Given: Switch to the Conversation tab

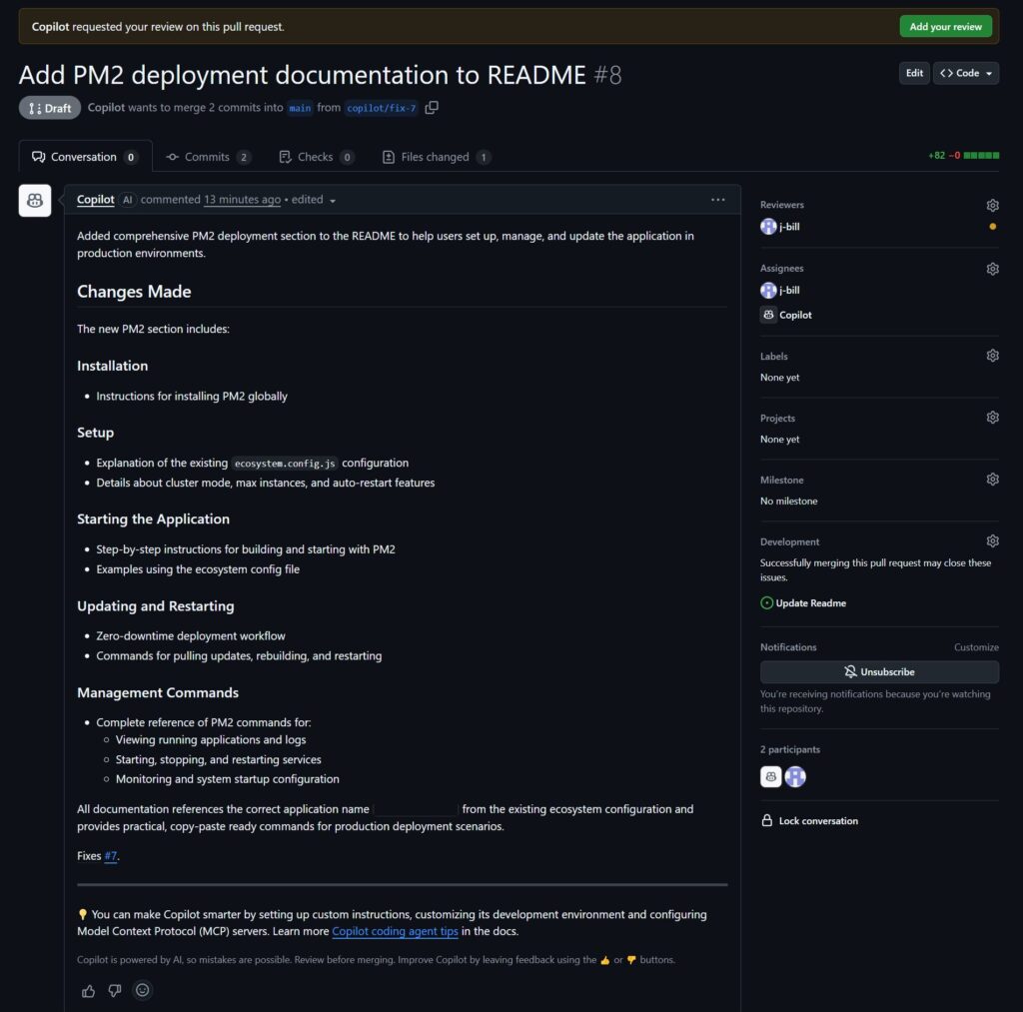Looking at the screenshot, I should pyautogui.click(x=85, y=157).
